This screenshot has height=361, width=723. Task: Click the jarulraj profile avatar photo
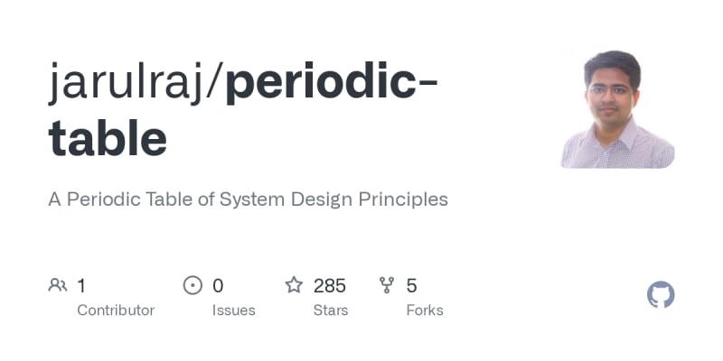pyautogui.click(x=618, y=109)
